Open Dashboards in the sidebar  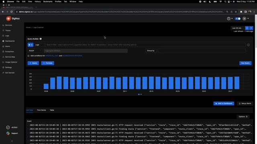point(10,41)
